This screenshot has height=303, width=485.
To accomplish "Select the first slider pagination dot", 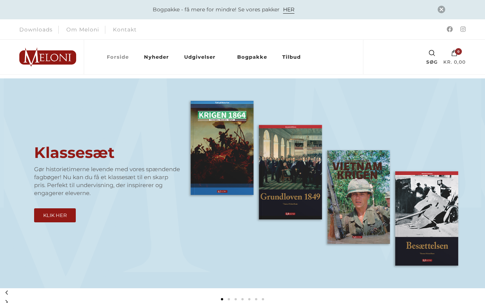I will click(222, 299).
